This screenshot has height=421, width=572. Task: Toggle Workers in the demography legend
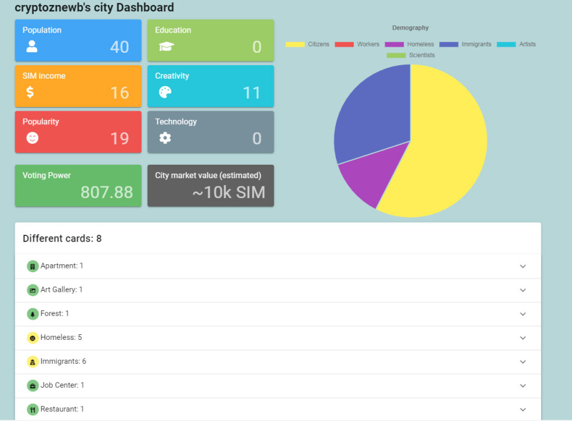357,44
